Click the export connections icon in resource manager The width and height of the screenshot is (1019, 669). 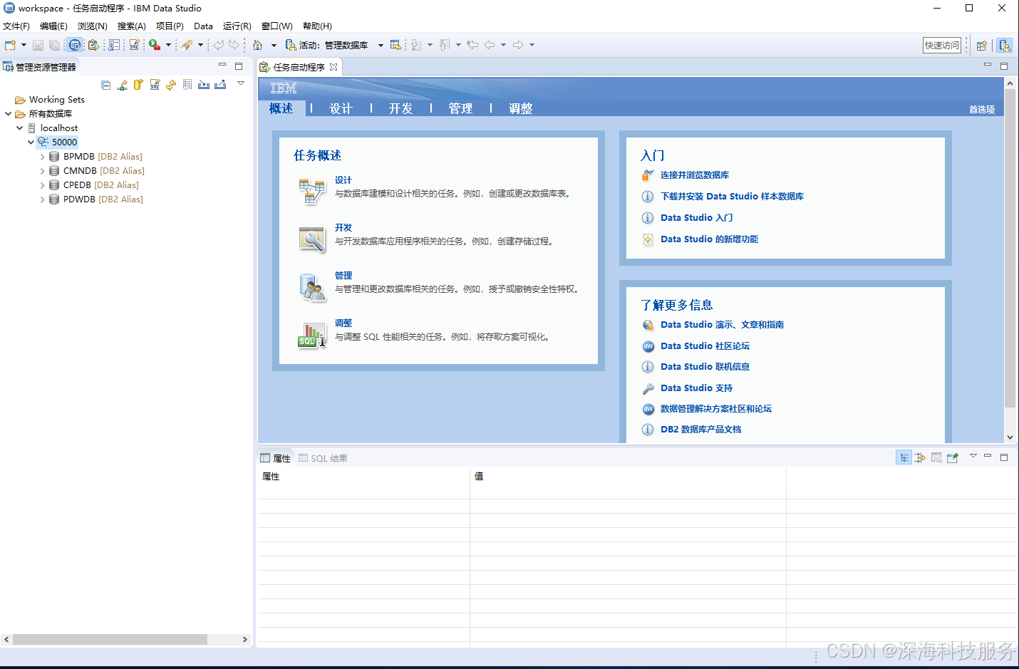[x=220, y=85]
